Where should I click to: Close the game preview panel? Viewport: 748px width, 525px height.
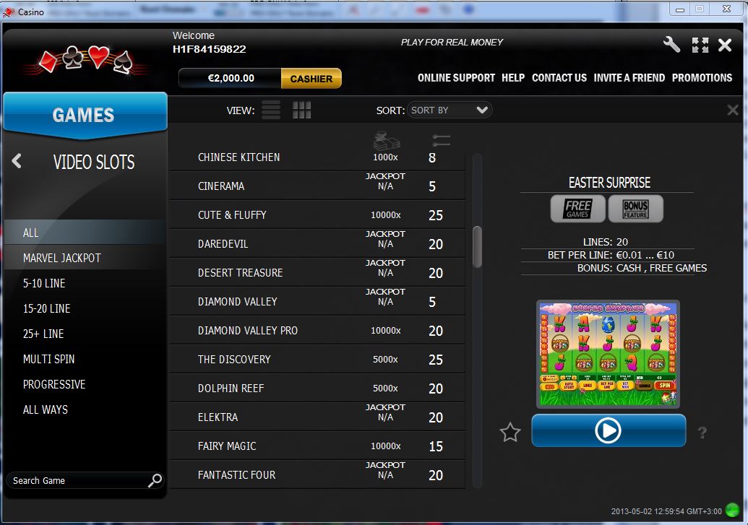(x=733, y=110)
